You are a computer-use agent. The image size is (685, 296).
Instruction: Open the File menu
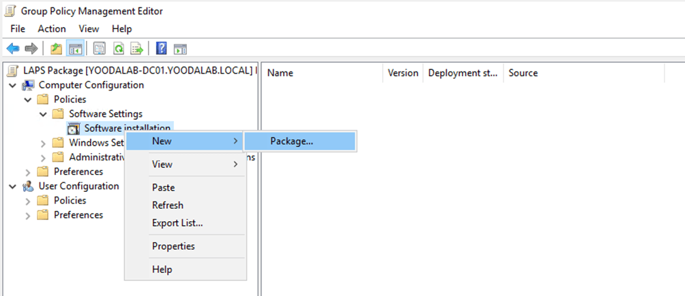[18, 29]
